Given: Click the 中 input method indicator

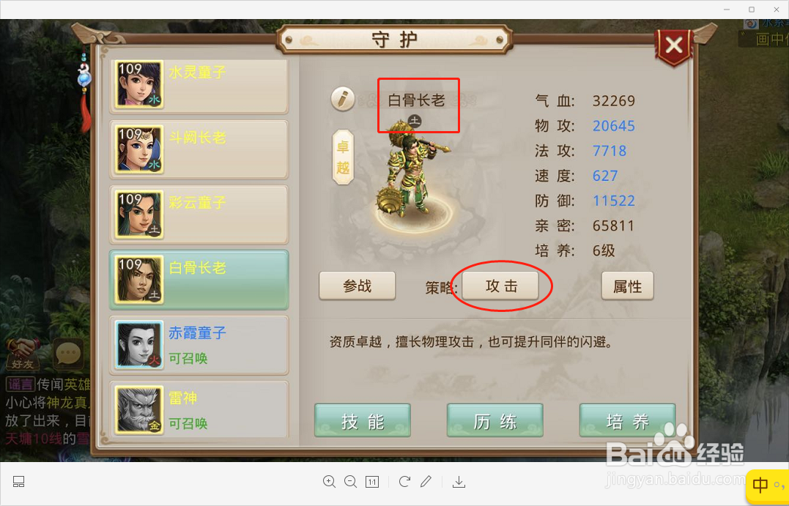Looking at the screenshot, I should (761, 485).
